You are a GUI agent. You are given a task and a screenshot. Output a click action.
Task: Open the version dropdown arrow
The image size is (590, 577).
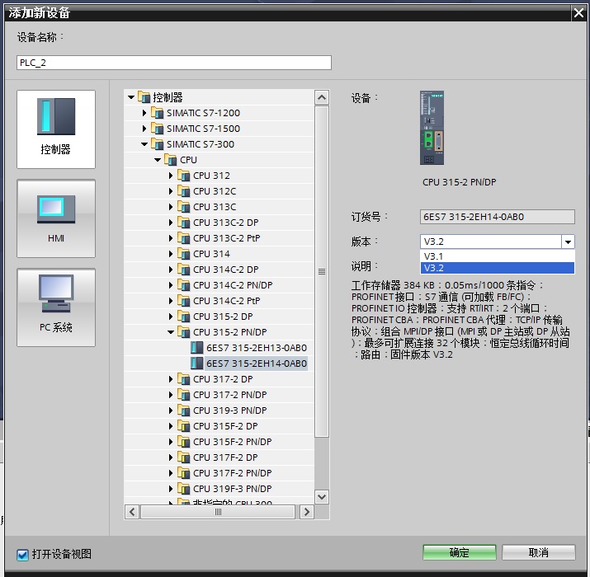(x=568, y=242)
